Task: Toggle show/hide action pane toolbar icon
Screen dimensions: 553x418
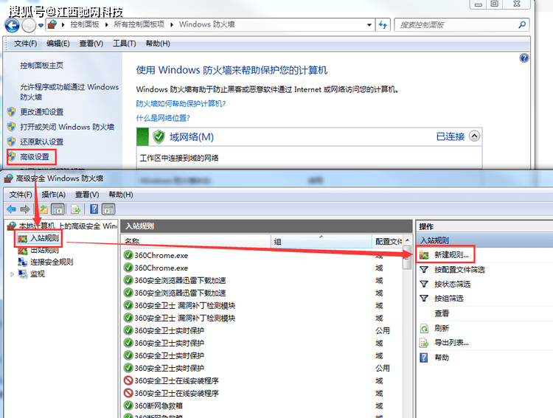Action: point(108,209)
